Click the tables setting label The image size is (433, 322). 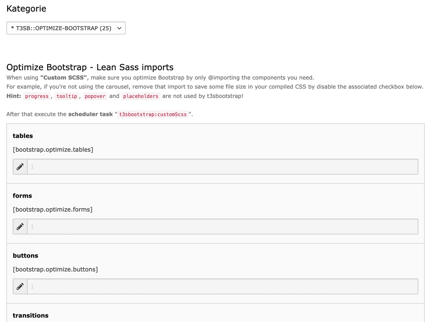(23, 136)
